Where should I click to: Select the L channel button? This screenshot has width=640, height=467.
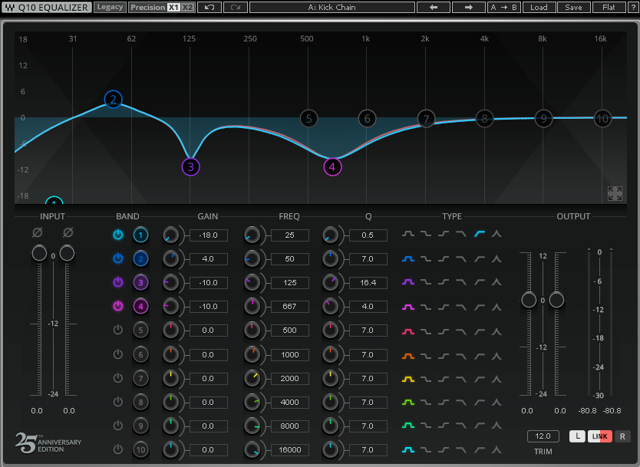[x=578, y=436]
